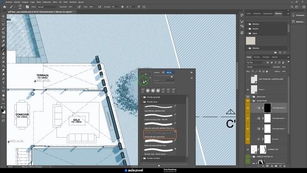
Task: Click foreground color swatch in toolbox
Action: click(x=2, y=111)
